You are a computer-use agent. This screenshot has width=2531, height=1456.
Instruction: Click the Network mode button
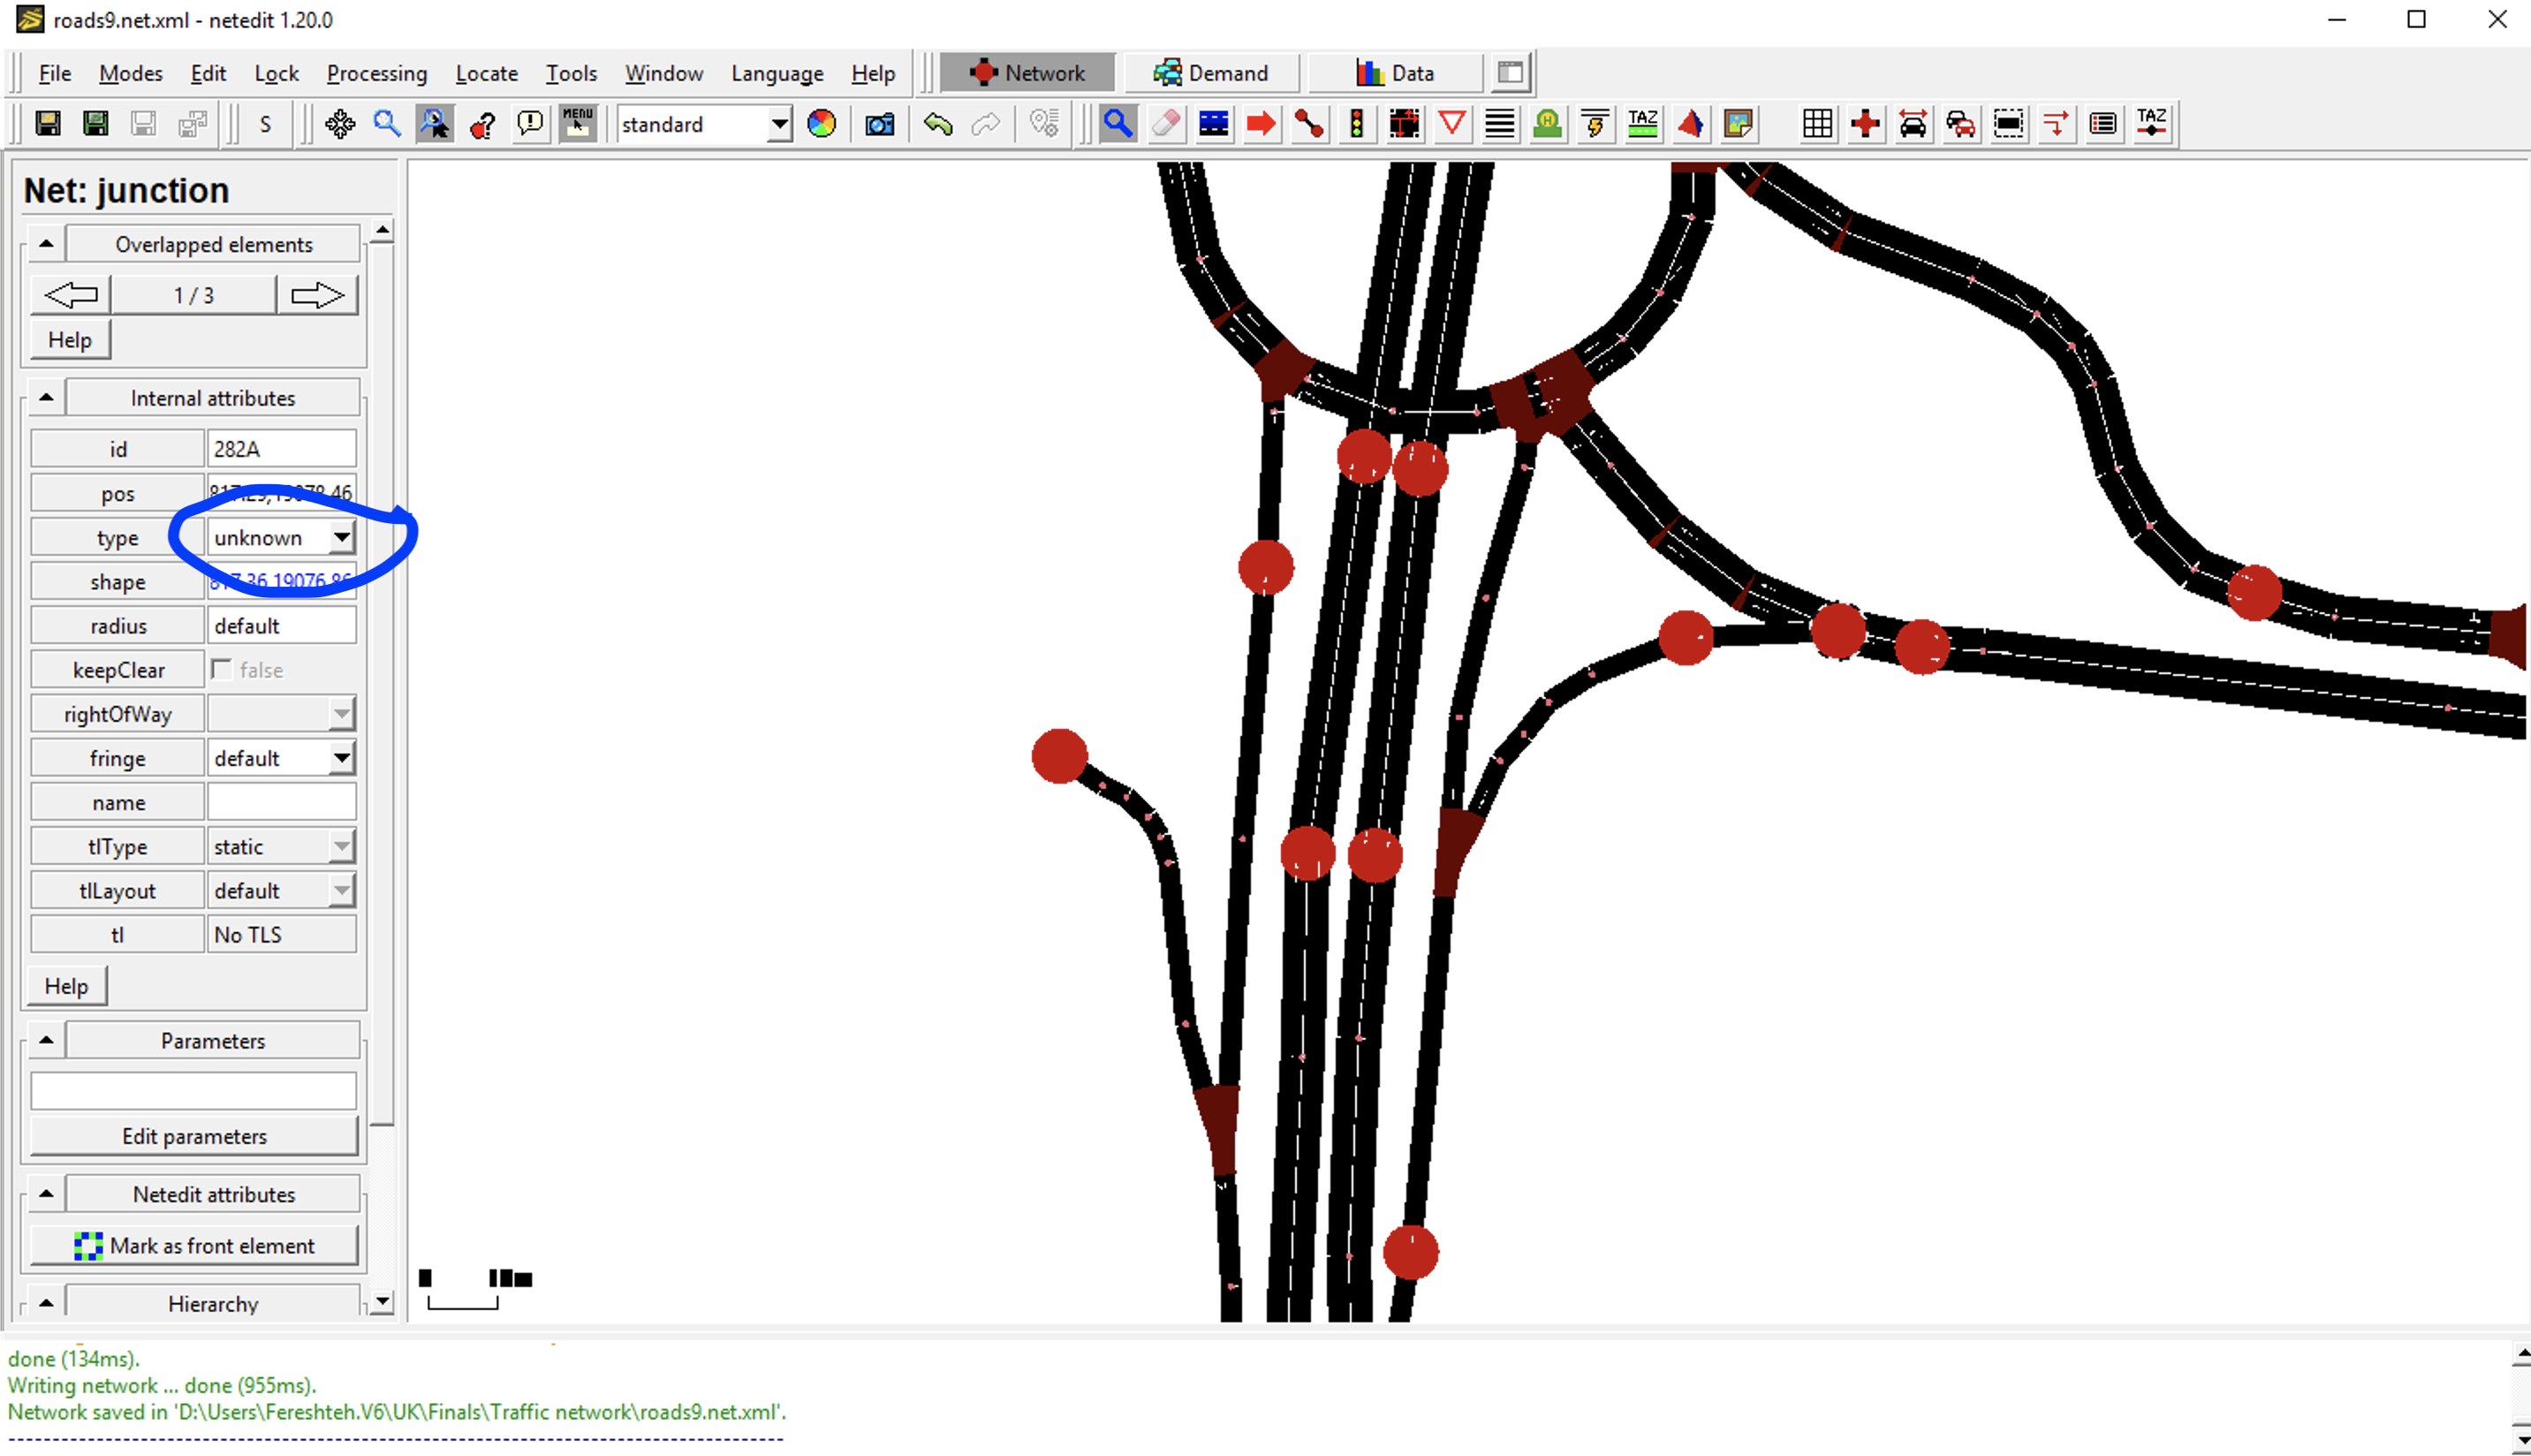click(1027, 73)
